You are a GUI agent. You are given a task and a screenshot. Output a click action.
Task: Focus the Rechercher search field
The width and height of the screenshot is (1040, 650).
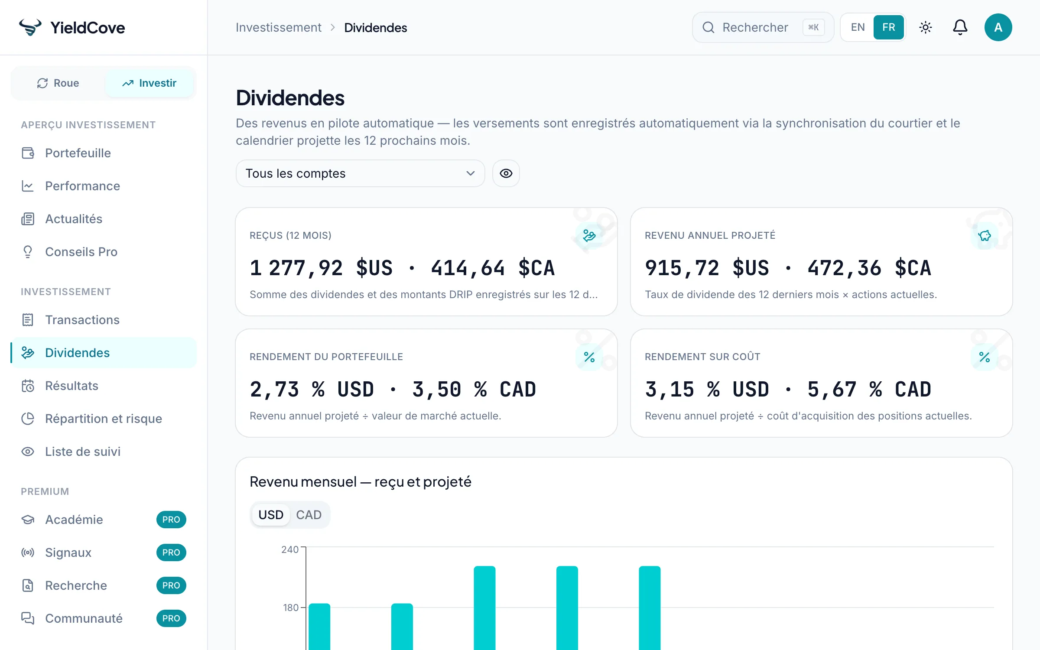(763, 27)
